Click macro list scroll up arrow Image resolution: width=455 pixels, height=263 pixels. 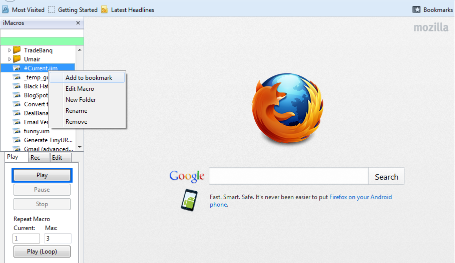80,50
